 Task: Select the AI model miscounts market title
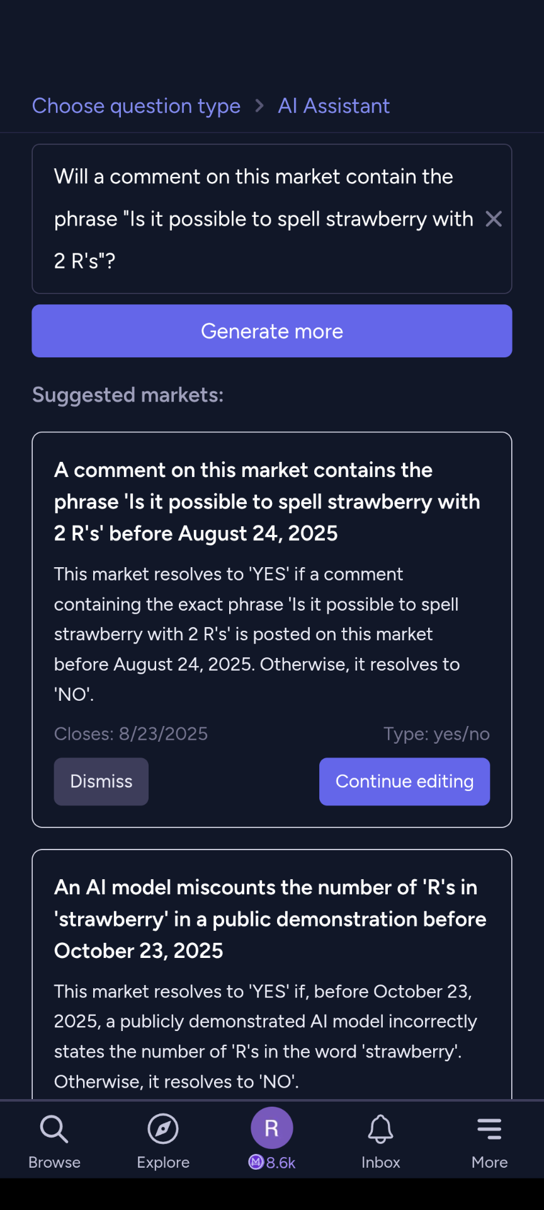[270, 919]
